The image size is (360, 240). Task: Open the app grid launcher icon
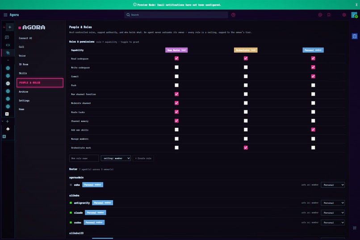point(5,15)
